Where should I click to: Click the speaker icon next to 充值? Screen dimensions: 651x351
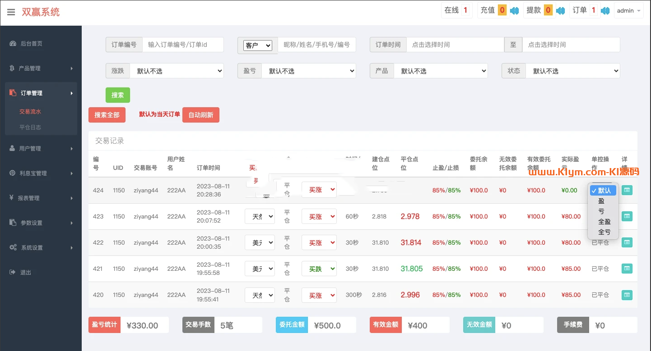click(x=514, y=11)
